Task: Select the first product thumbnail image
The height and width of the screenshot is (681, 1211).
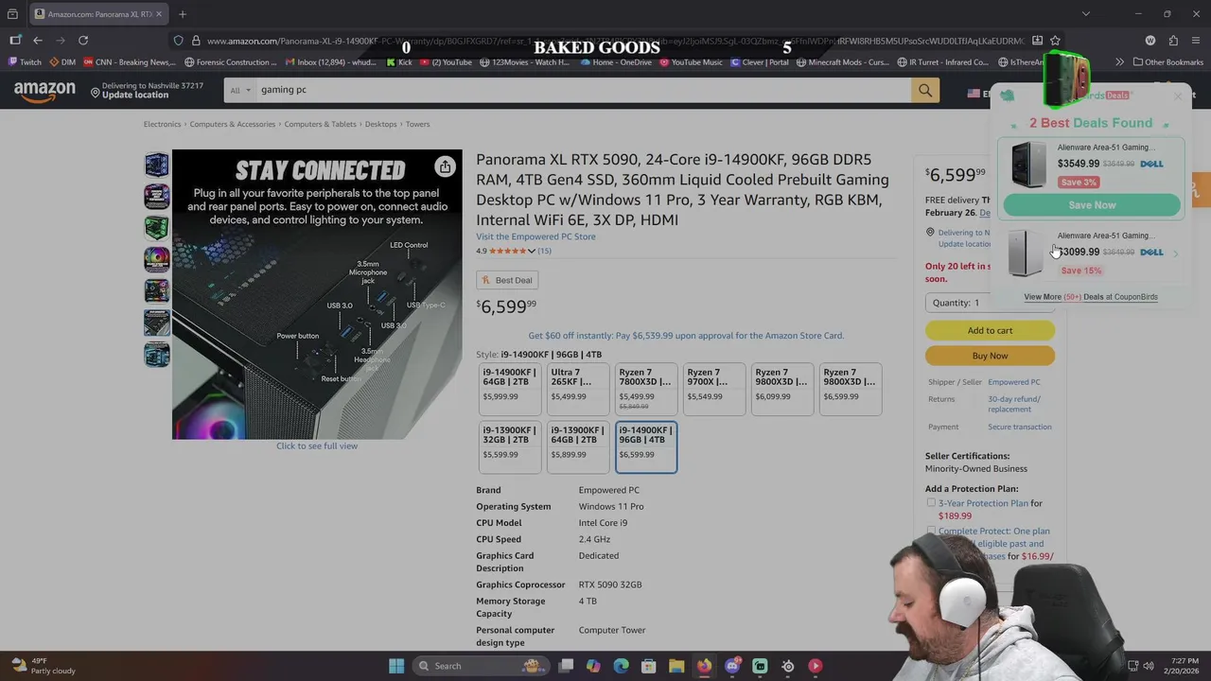Action: (x=157, y=164)
